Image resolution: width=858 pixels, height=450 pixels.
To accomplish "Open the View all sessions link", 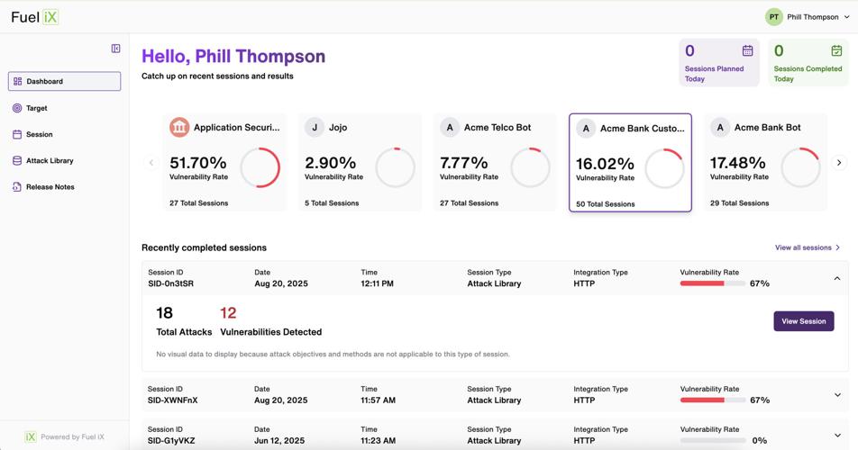I will pos(807,247).
